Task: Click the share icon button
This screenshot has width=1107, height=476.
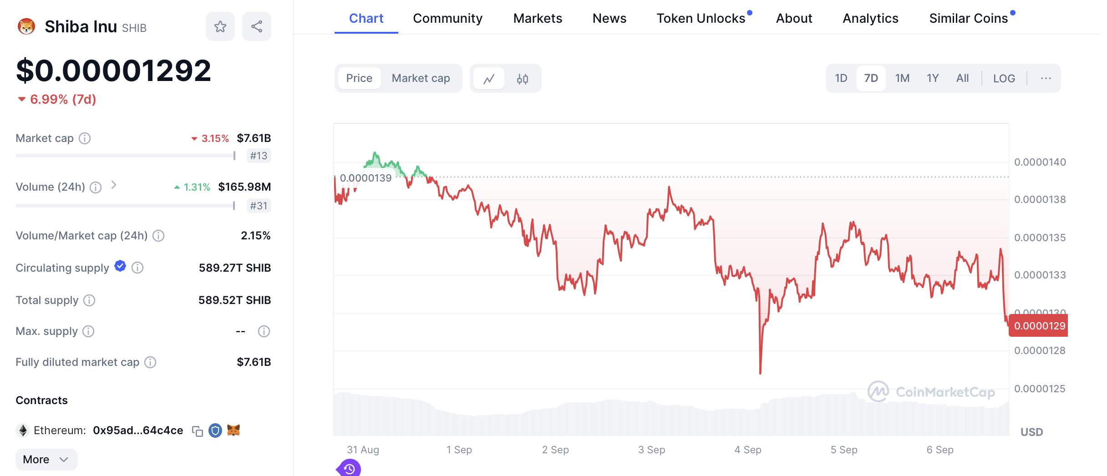Action: point(257,26)
